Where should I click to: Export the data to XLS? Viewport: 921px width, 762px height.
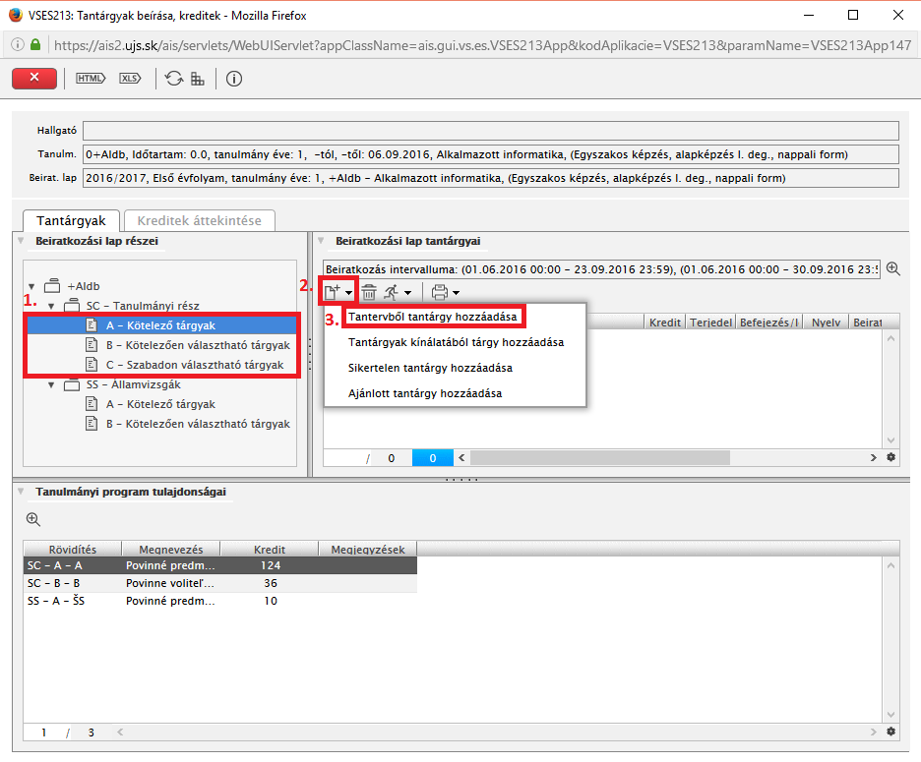pos(131,79)
